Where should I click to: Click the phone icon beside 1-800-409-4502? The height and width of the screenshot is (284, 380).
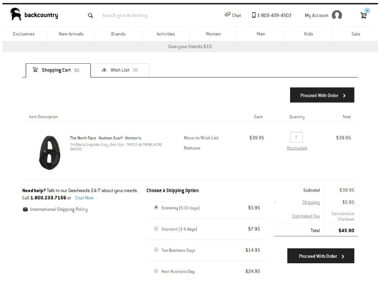point(253,15)
